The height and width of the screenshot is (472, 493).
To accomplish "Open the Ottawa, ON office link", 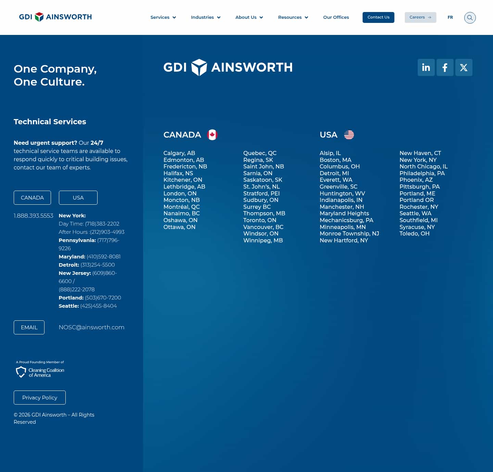I will 179,227.
